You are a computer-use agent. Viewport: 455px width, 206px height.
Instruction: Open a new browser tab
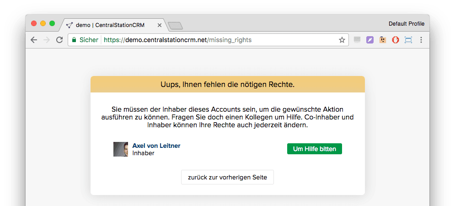coord(175,26)
